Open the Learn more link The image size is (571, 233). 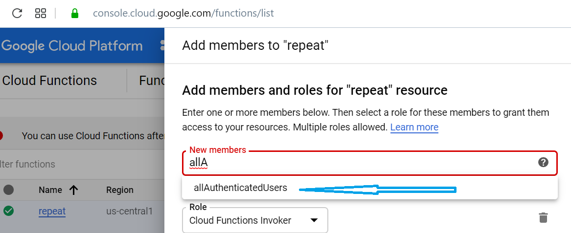[414, 127]
